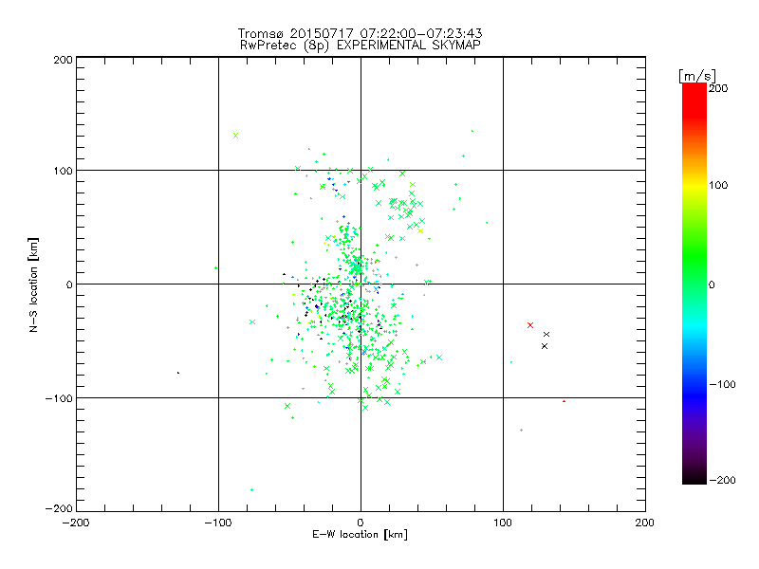Click the subtitle "RwPretec (8p) EXPERIMENTAL SKYMAP"
Screen dimensions: 759x569
360,46
